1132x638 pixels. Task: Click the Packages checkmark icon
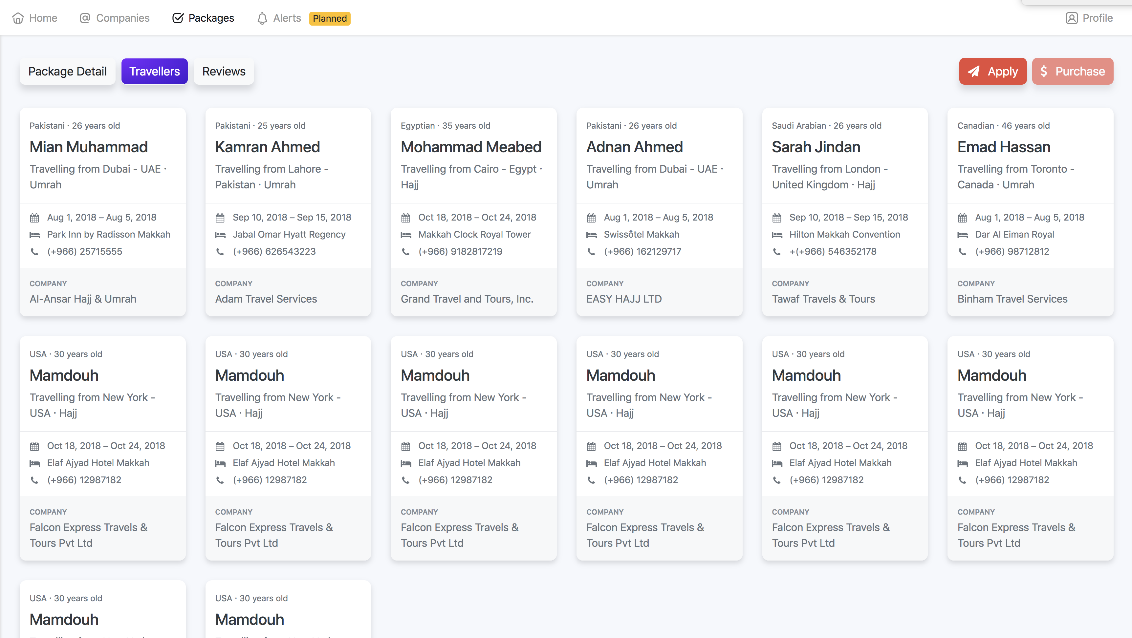(x=178, y=18)
